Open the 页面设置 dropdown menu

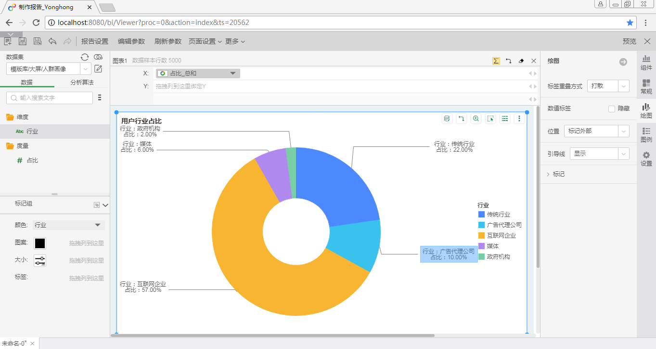pyautogui.click(x=205, y=41)
